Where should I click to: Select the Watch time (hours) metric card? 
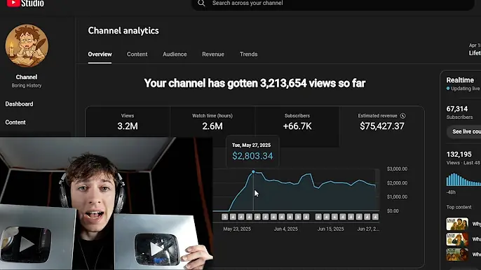(x=212, y=122)
